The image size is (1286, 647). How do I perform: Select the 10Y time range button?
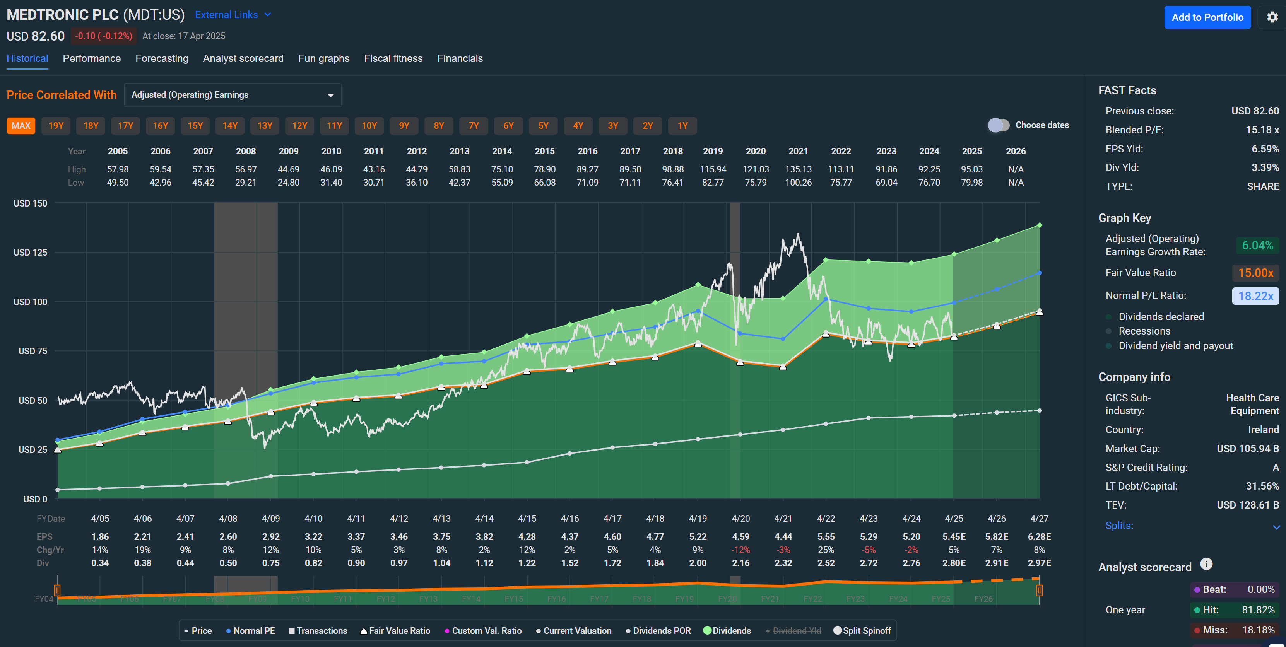click(x=369, y=125)
